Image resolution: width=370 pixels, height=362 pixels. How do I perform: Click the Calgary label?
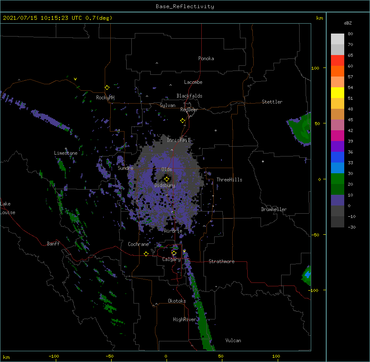(x=171, y=259)
